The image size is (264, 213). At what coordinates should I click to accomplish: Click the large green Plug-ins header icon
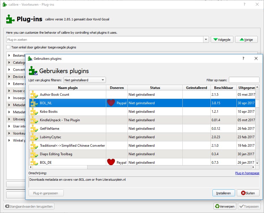coord(10,19)
